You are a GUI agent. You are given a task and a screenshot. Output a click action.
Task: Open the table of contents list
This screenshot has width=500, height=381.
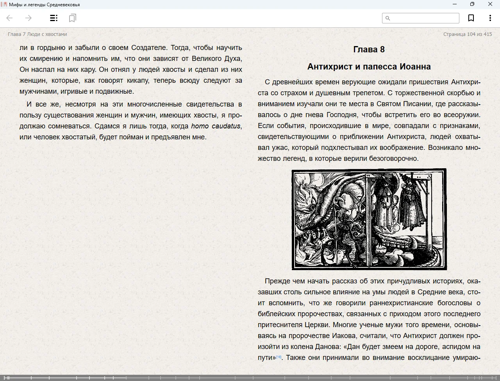pos(54,18)
